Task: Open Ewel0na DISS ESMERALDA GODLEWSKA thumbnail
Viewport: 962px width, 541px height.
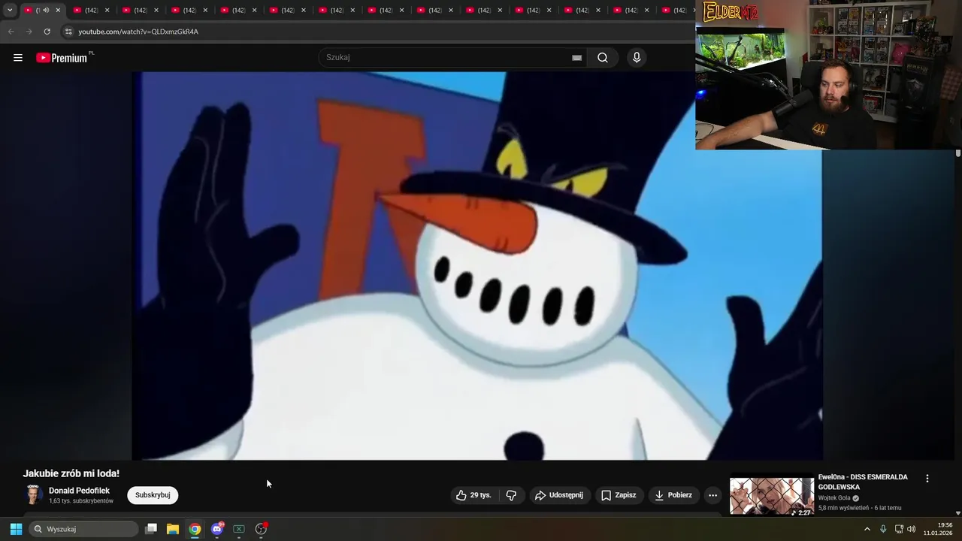Action: click(772, 497)
